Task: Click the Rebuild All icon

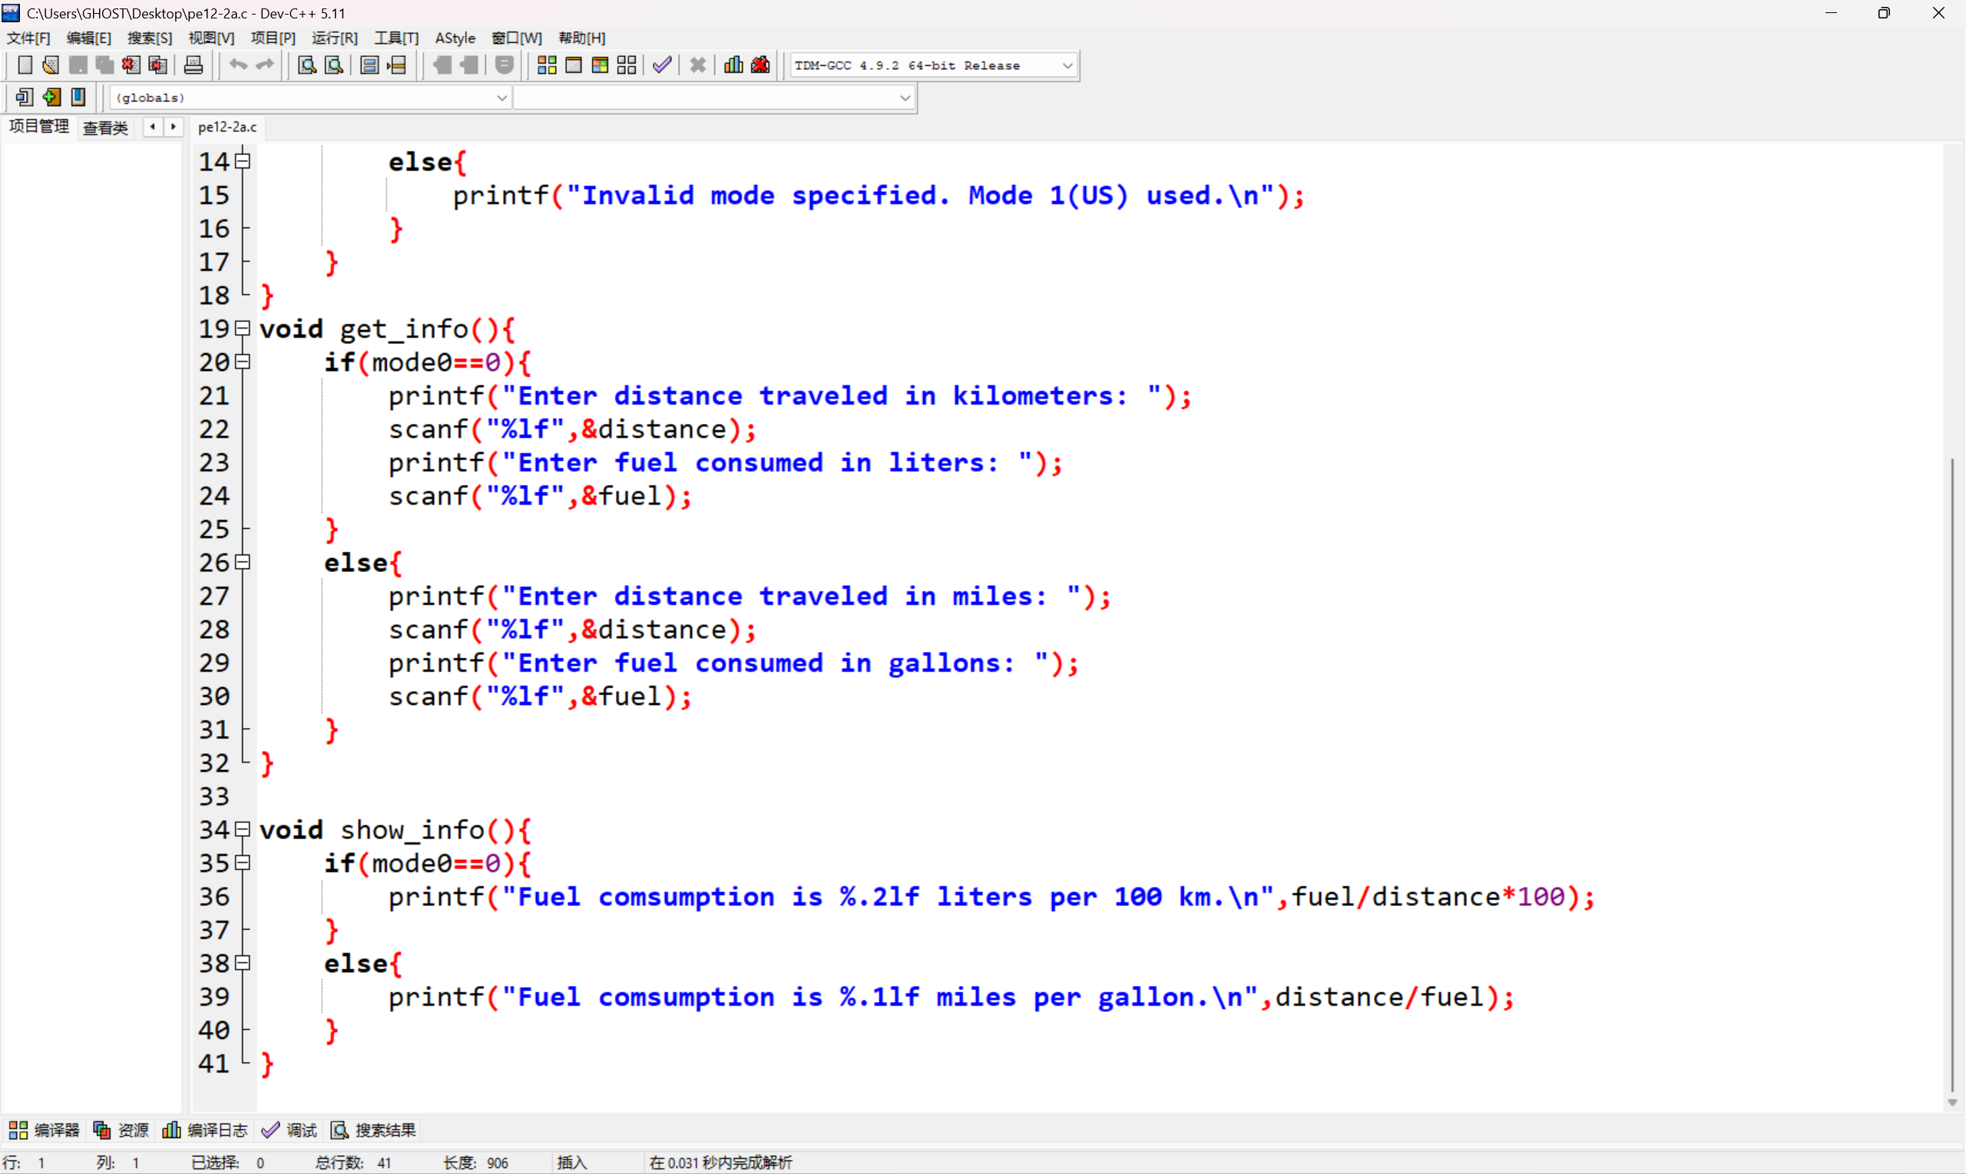Action: (x=627, y=64)
